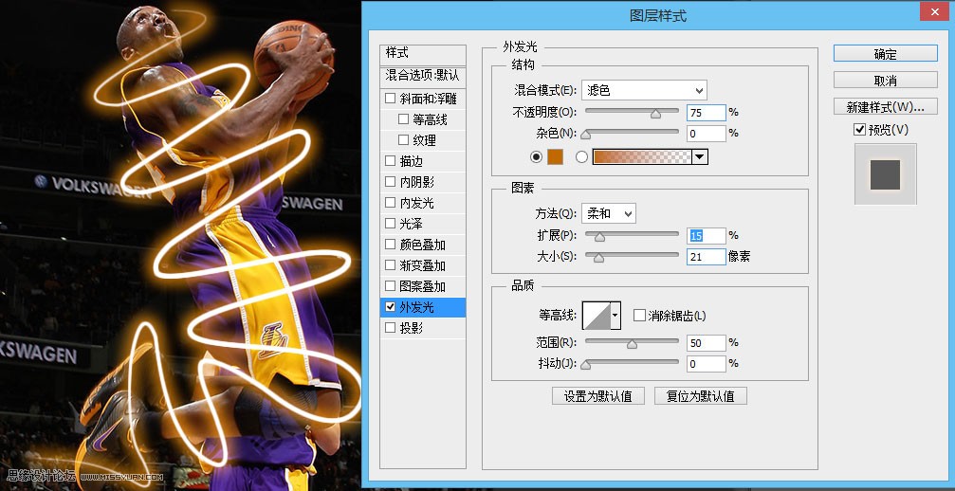Click the 杂色 value field
Image resolution: width=955 pixels, height=491 pixels.
(707, 134)
